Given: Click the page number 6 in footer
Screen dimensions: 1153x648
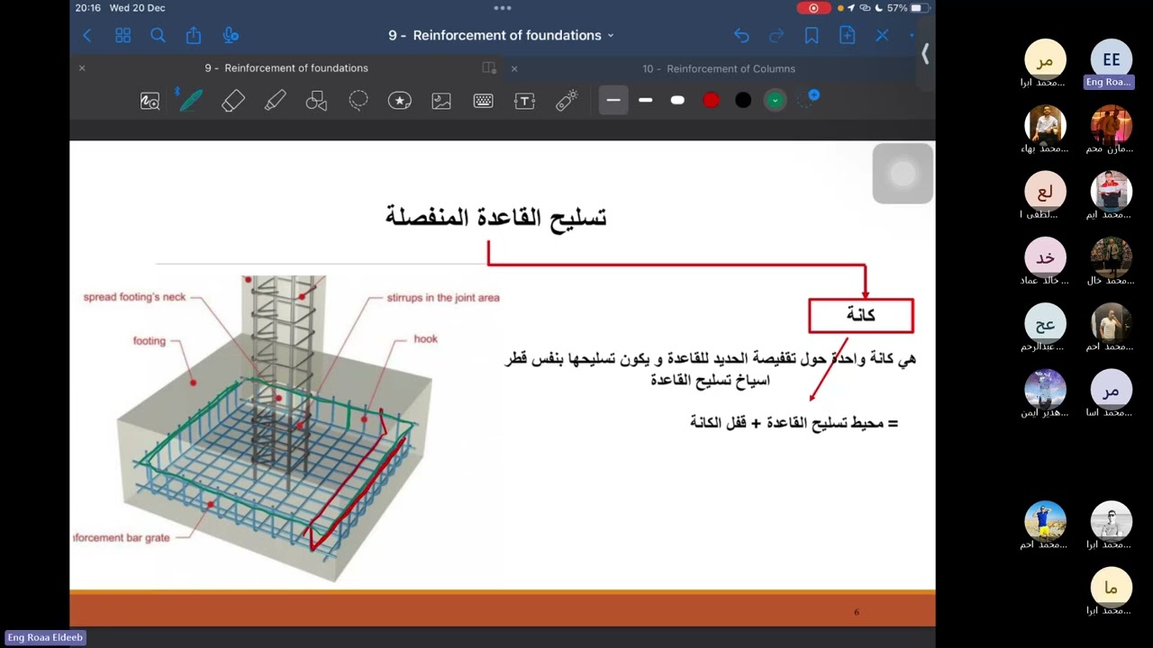Looking at the screenshot, I should pyautogui.click(x=857, y=613).
